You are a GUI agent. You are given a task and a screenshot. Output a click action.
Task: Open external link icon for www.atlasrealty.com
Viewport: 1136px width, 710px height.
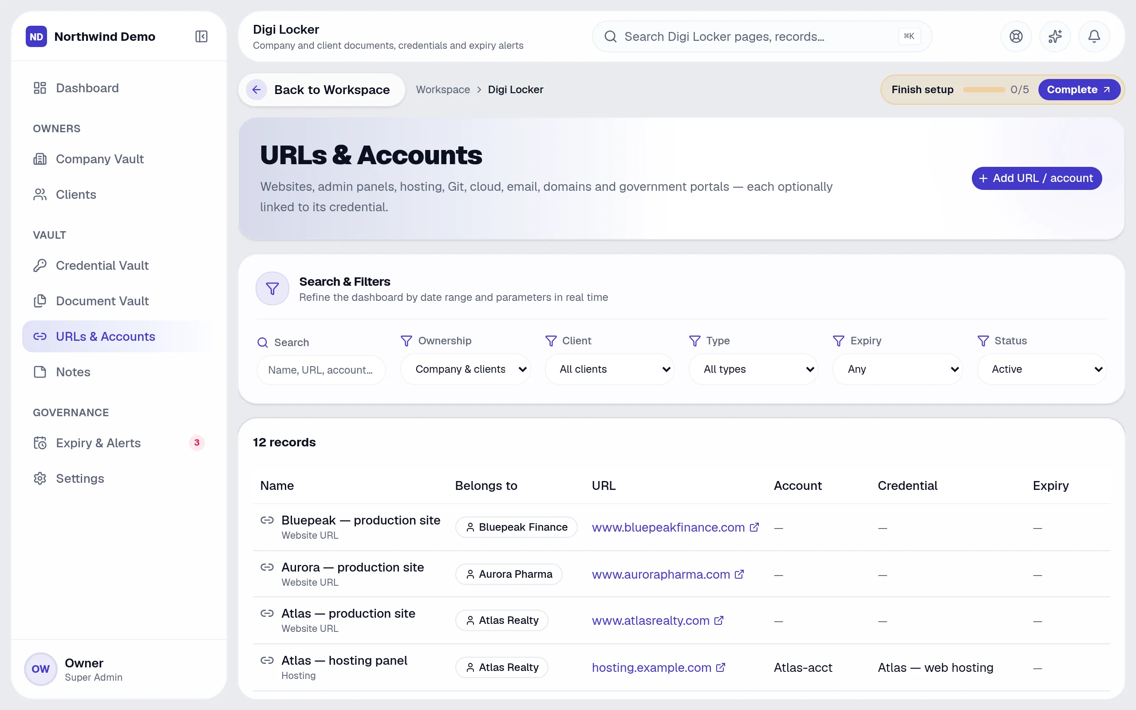[x=719, y=620]
